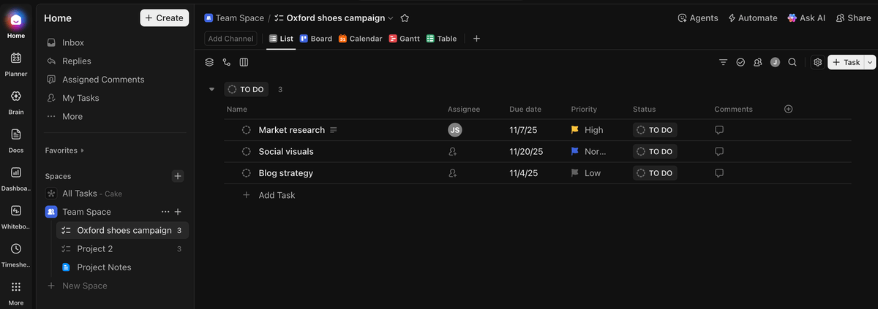Open the filter icon at top right
Image resolution: width=878 pixels, height=309 pixels.
pos(723,63)
